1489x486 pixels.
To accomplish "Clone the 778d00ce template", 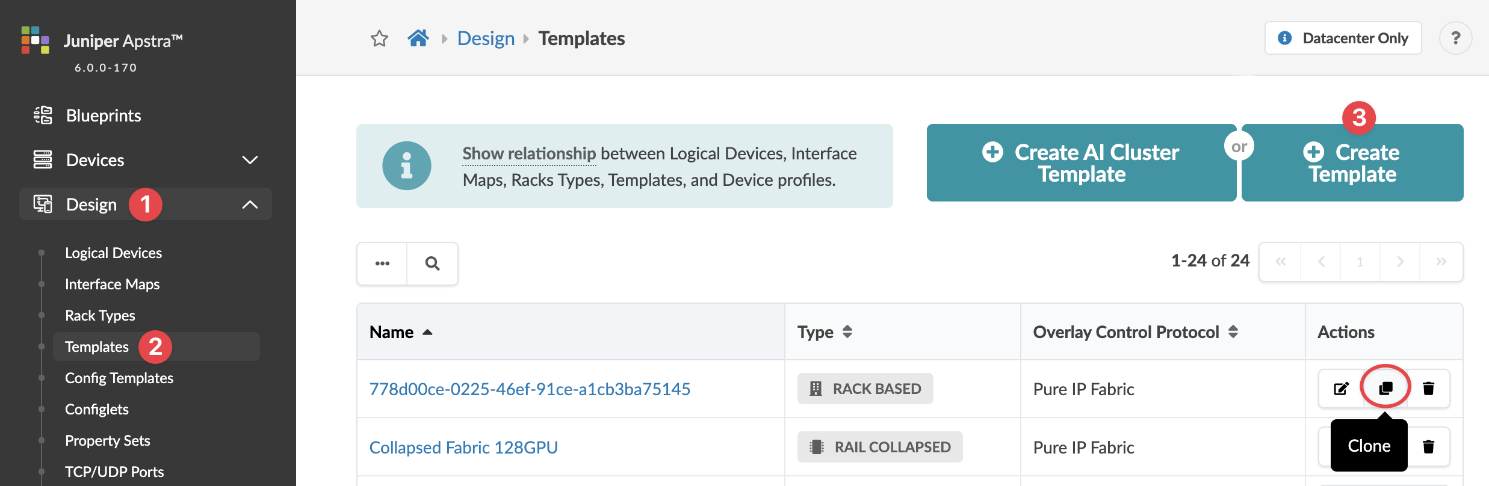I will click(x=1385, y=389).
